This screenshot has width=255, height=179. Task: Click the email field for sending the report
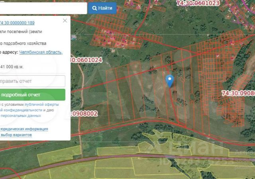pyautogui.click(x=32, y=81)
